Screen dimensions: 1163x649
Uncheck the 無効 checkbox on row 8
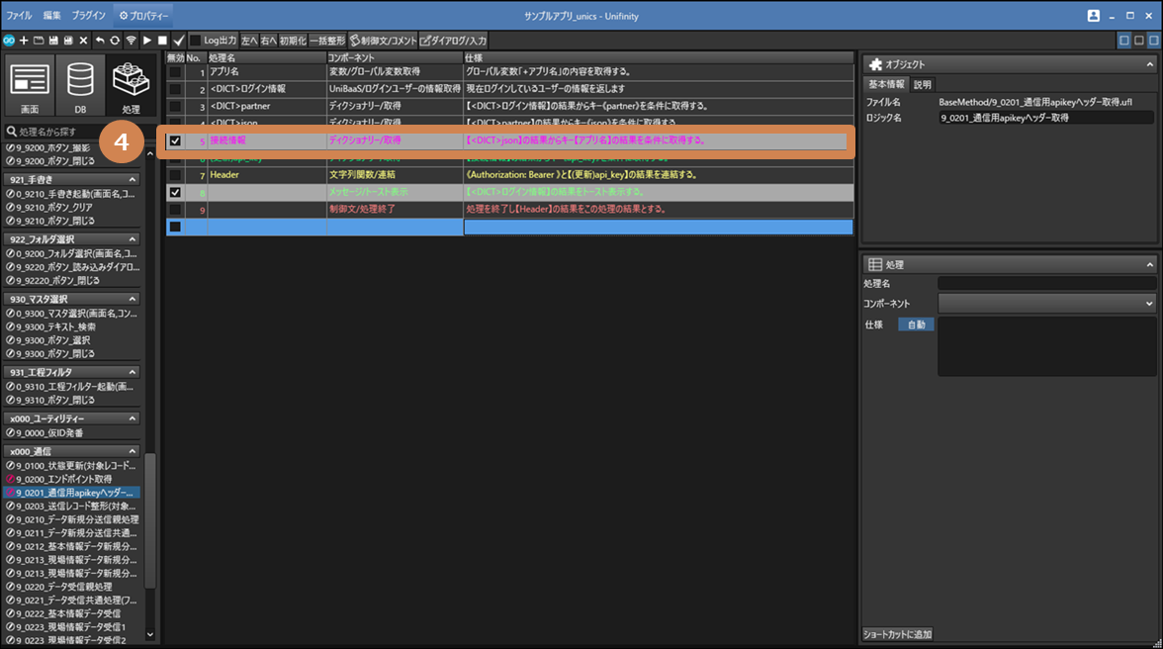(175, 192)
